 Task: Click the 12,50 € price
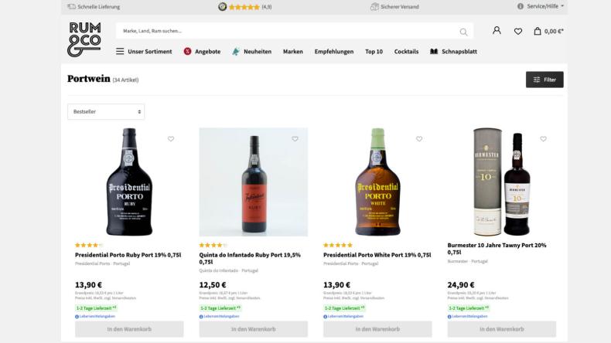pyautogui.click(x=213, y=285)
